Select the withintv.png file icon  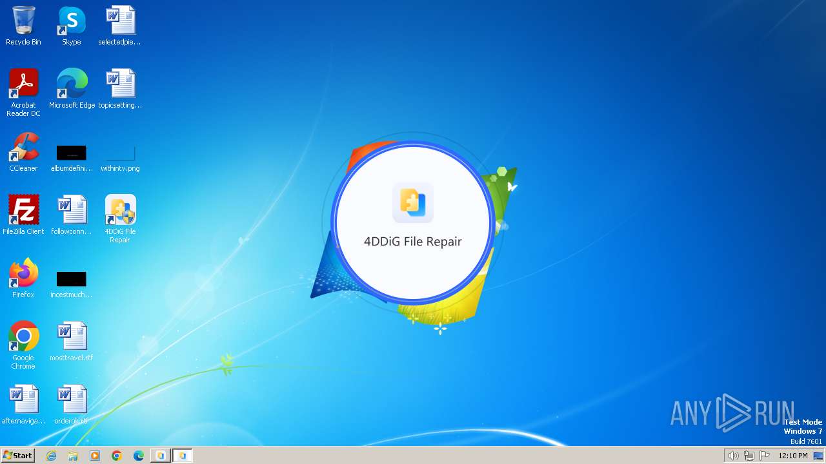pyautogui.click(x=120, y=158)
